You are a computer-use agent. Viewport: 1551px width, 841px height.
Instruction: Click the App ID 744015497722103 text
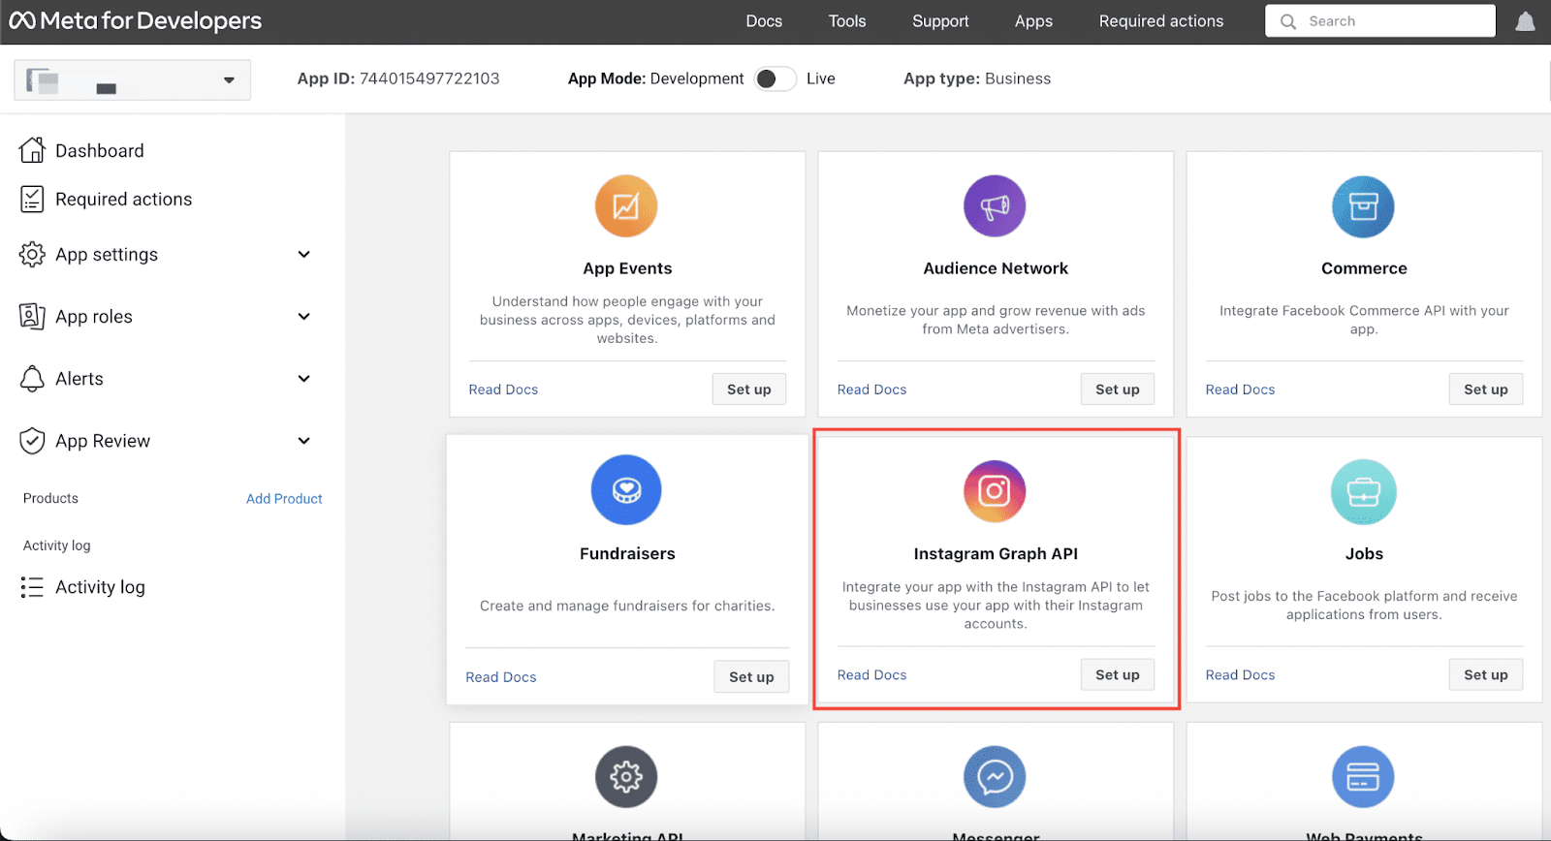(398, 78)
